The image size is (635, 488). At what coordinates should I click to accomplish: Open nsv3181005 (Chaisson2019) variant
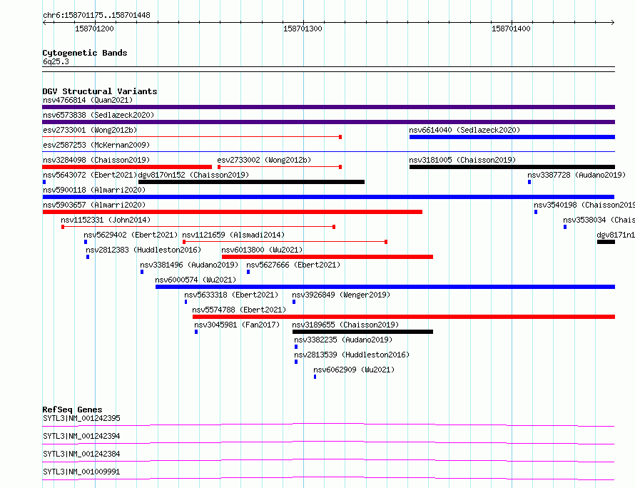tap(462, 160)
